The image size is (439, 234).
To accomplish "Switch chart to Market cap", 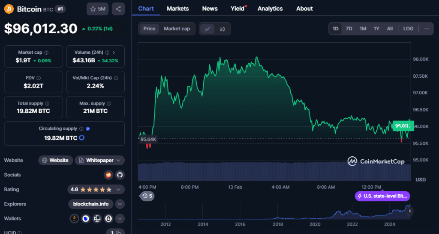I will [177, 29].
